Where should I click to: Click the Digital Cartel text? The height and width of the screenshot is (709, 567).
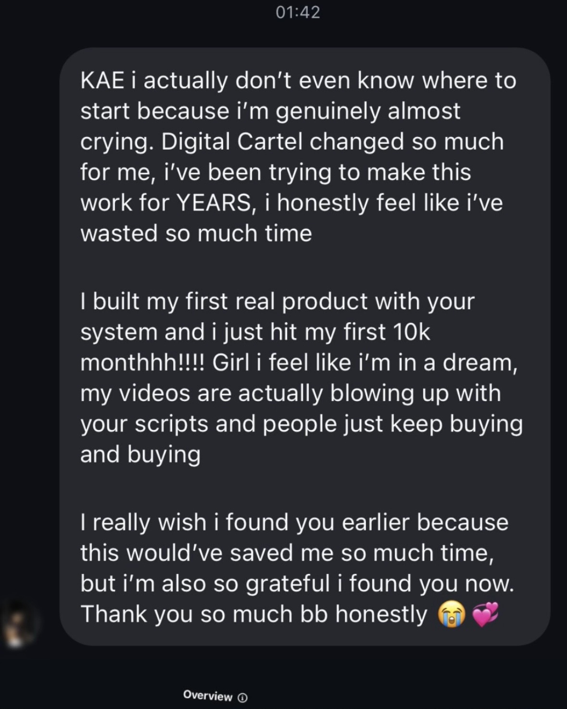click(235, 142)
